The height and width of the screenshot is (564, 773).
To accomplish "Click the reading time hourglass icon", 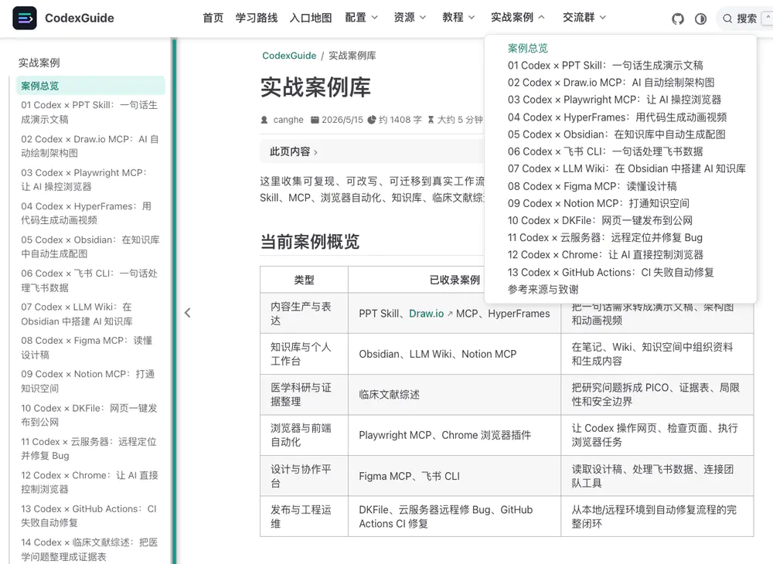I will pyautogui.click(x=431, y=120).
